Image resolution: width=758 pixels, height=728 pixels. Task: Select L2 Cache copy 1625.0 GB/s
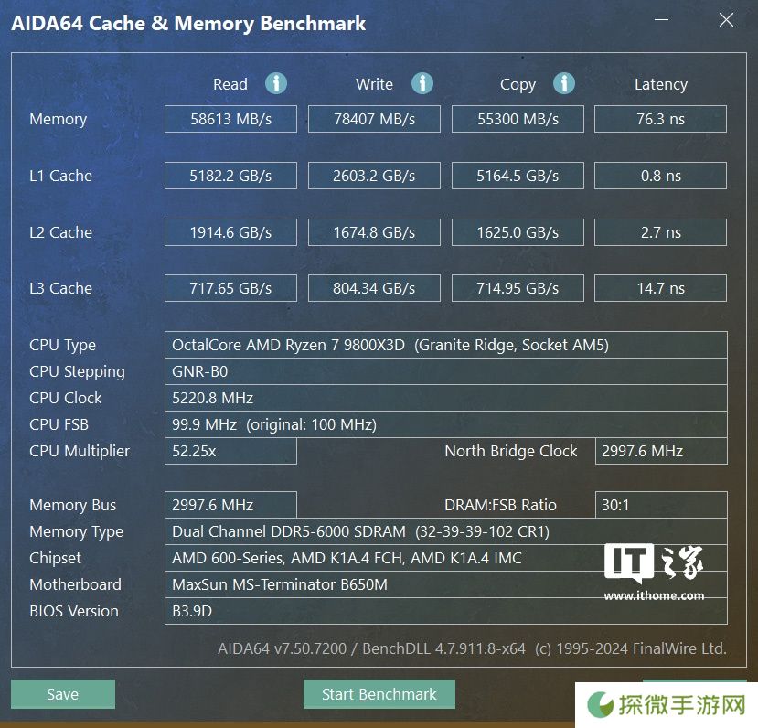tap(518, 232)
